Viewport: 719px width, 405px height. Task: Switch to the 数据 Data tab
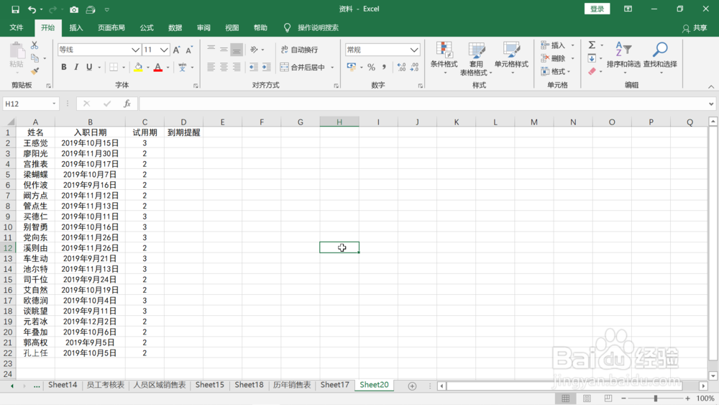point(175,27)
